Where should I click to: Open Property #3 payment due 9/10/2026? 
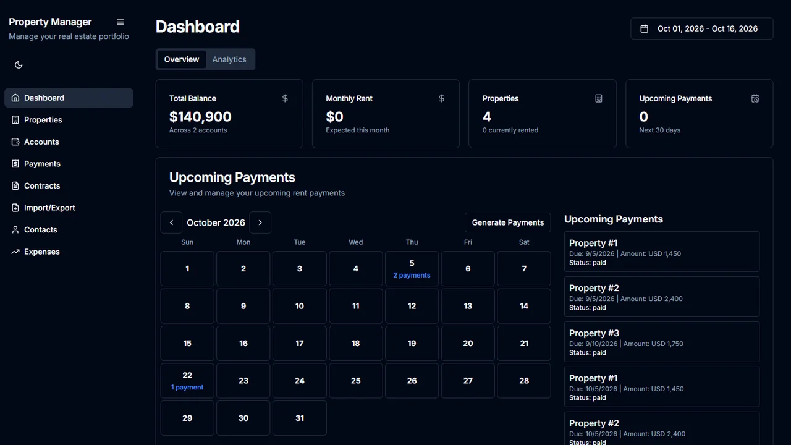(662, 342)
